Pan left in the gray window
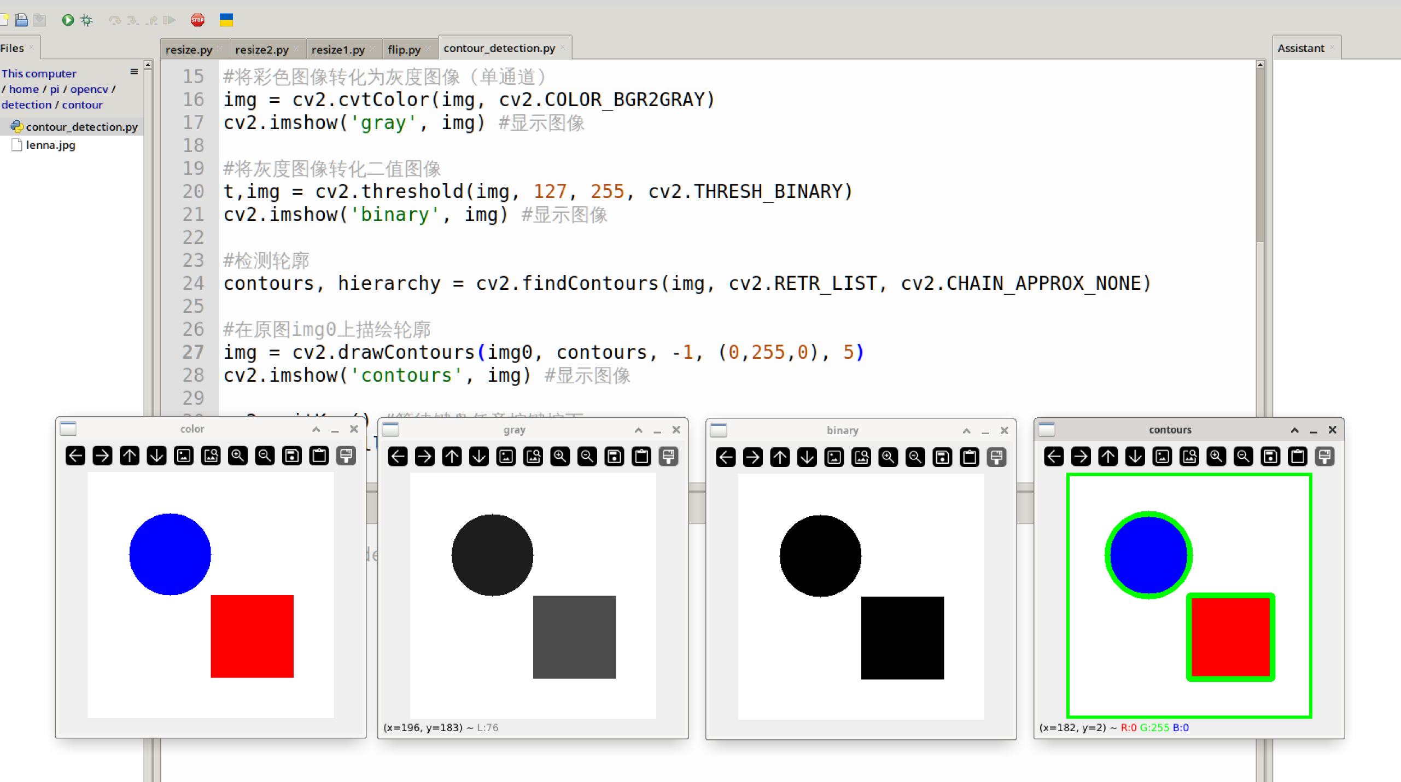The height and width of the screenshot is (782, 1401). click(x=398, y=457)
